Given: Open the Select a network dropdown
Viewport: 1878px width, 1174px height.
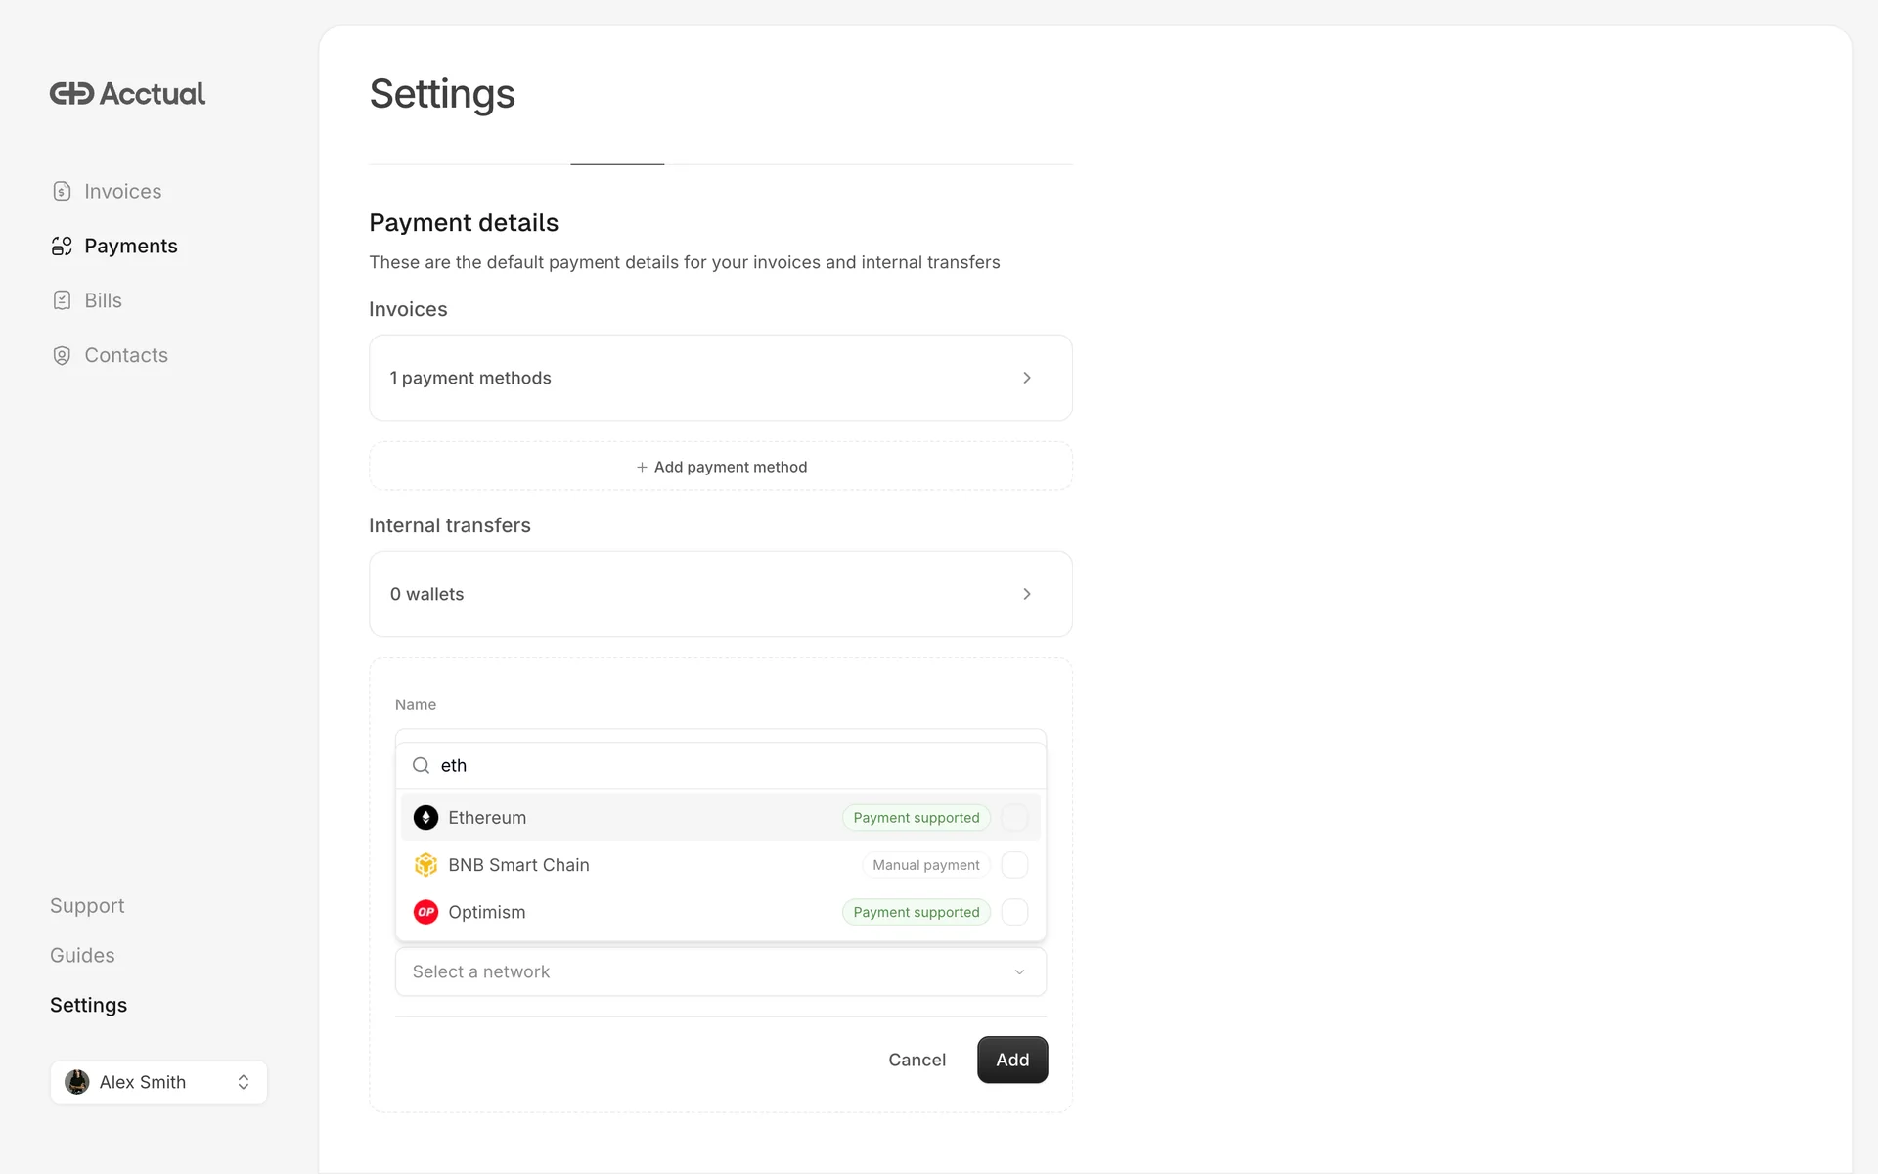Looking at the screenshot, I should [x=720, y=971].
